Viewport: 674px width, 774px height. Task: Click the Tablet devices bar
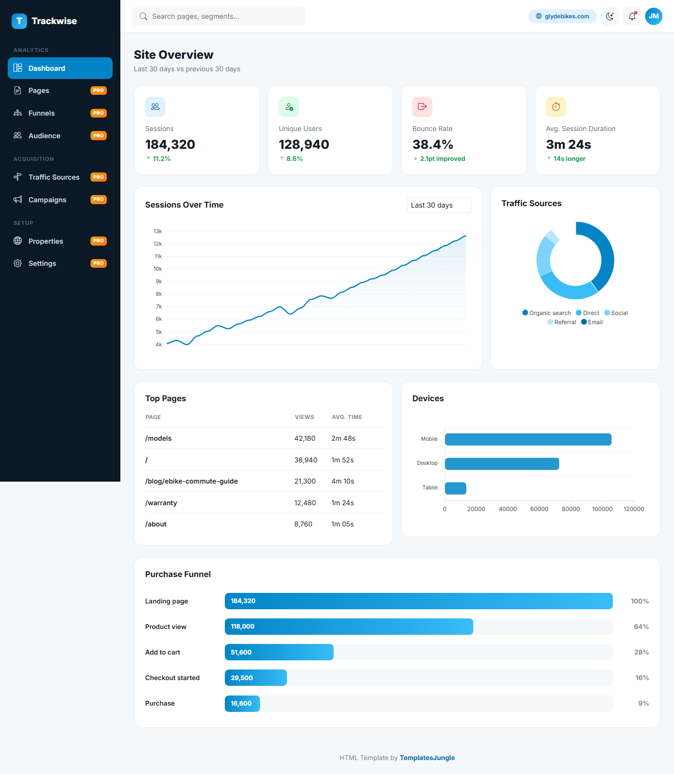tap(455, 488)
